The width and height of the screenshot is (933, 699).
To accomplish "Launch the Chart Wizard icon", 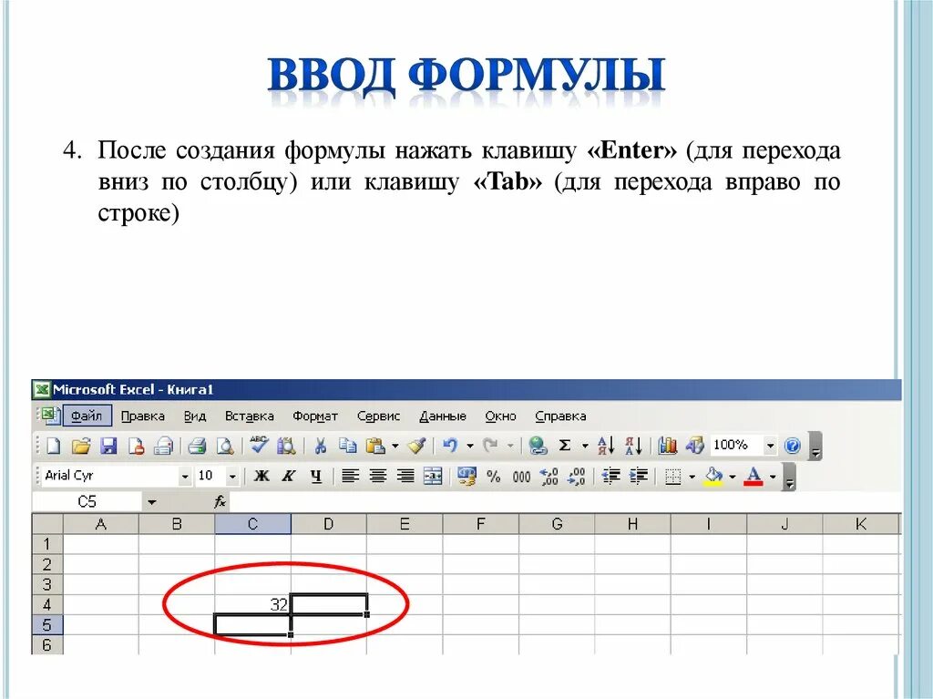I will [668, 446].
